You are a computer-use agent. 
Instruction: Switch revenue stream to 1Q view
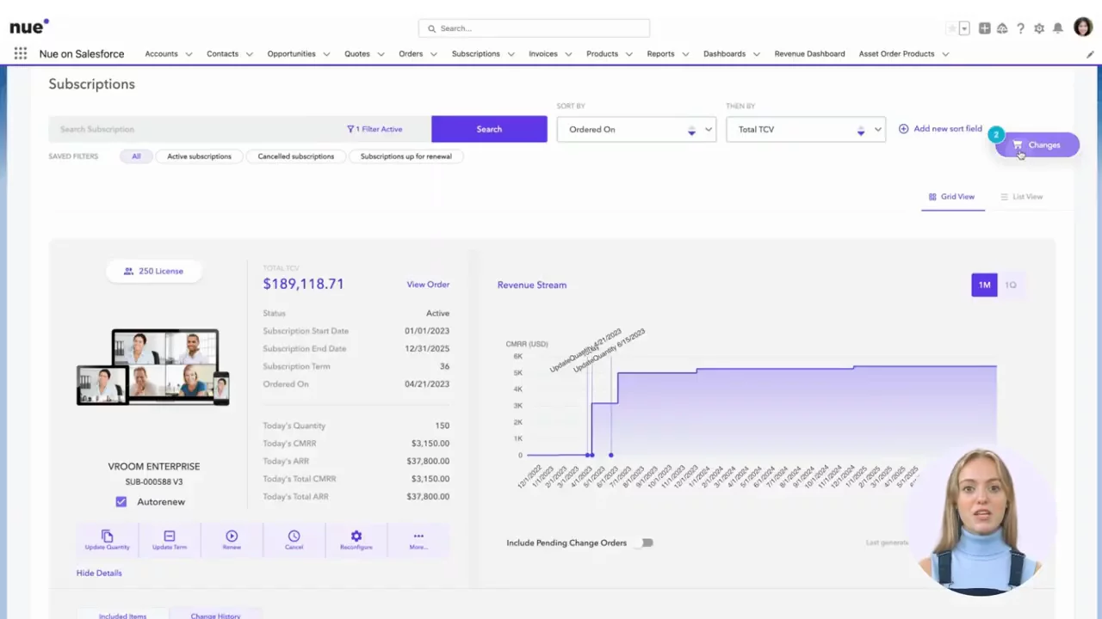click(1011, 285)
